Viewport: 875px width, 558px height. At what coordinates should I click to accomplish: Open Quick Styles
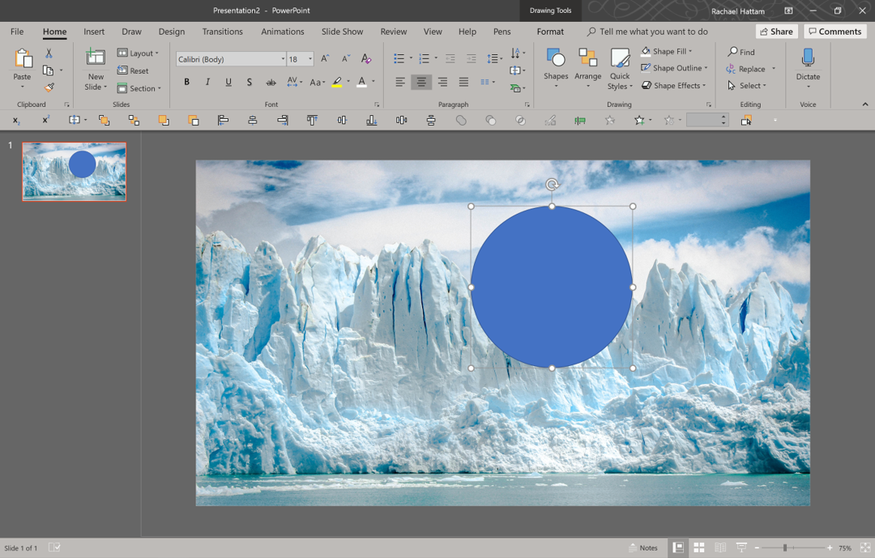tap(619, 68)
